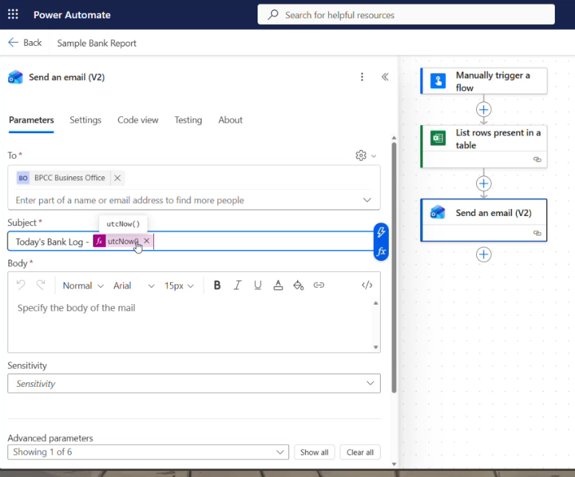Open the font color picker
Image resolution: width=575 pixels, height=477 pixels.
[x=278, y=285]
